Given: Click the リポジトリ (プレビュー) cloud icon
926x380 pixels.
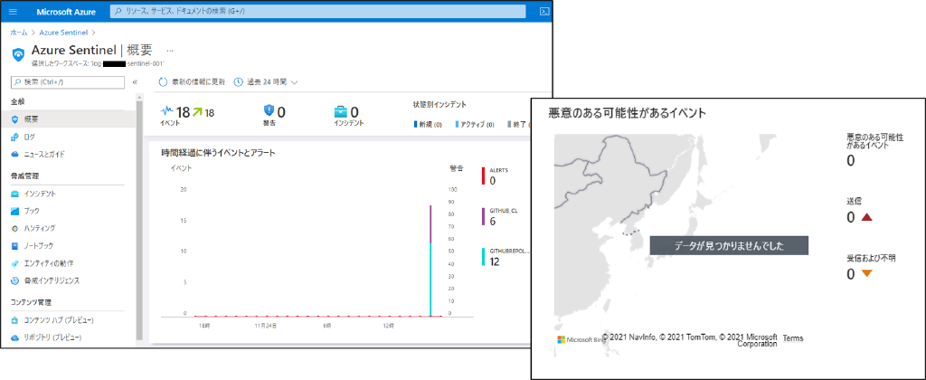Looking at the screenshot, I should 14,337.
